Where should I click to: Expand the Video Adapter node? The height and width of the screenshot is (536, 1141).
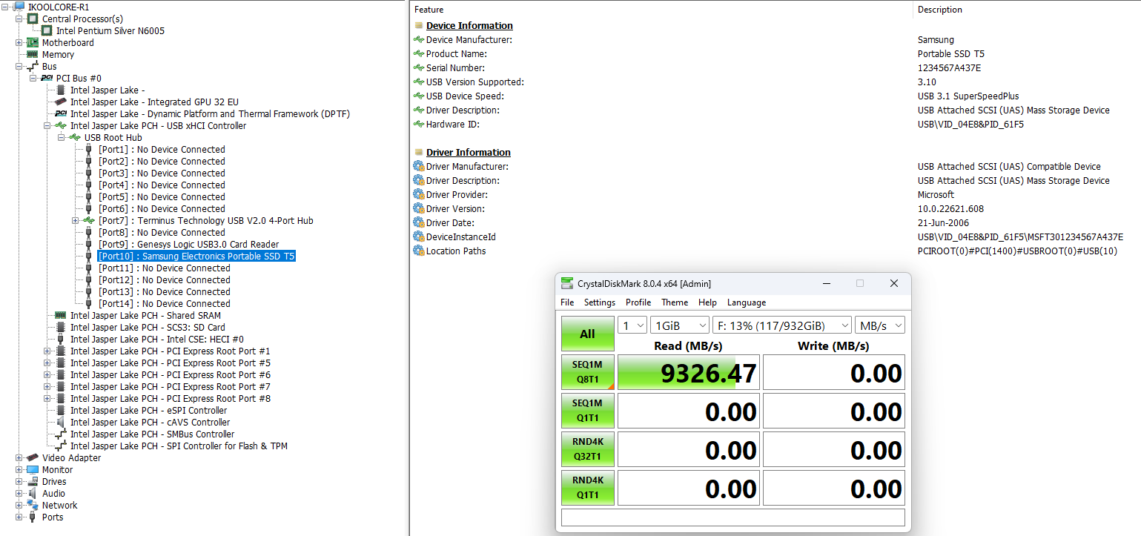19,457
